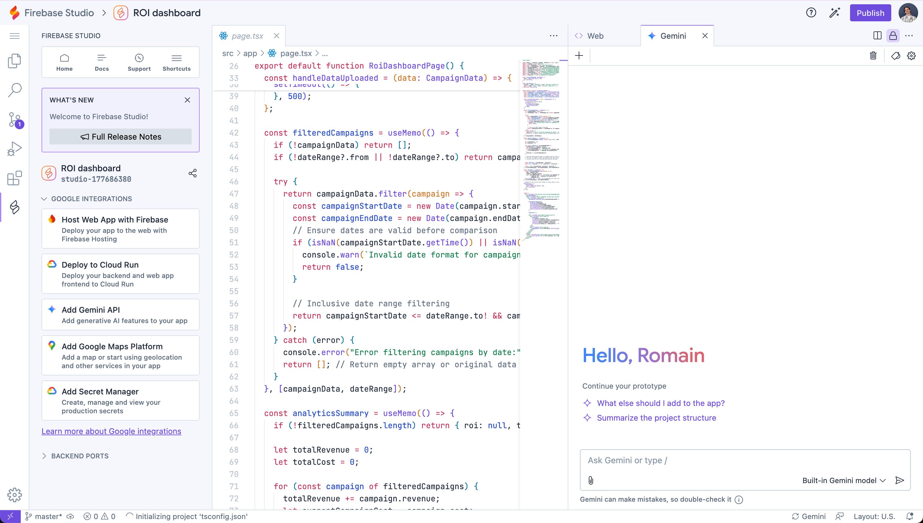Select the Add Gemini API card
This screenshot has height=523, width=923.
(121, 315)
